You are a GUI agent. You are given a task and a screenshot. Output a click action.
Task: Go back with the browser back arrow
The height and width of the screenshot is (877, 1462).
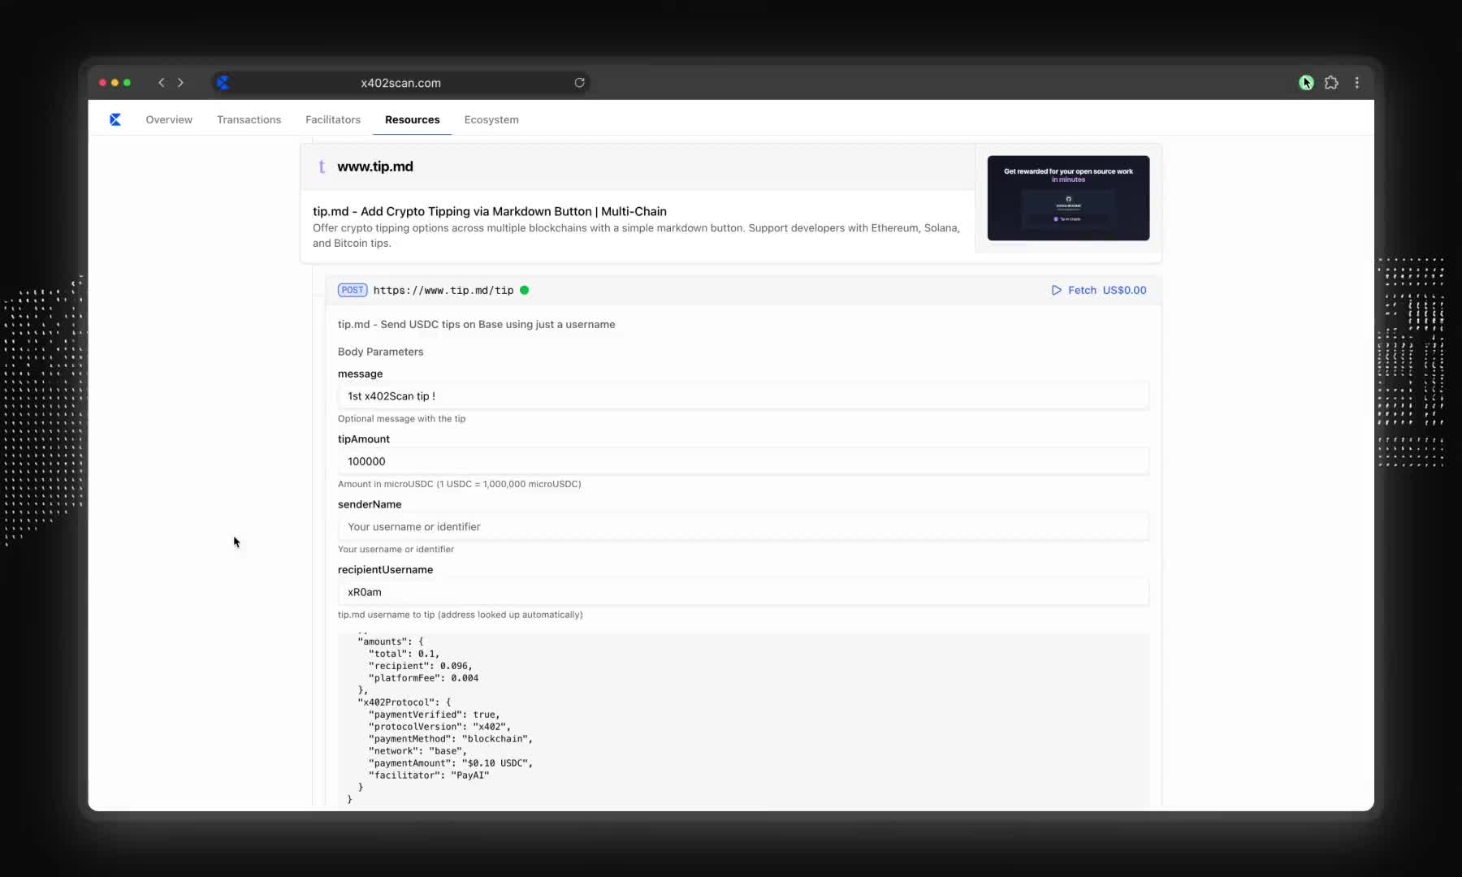pos(162,83)
